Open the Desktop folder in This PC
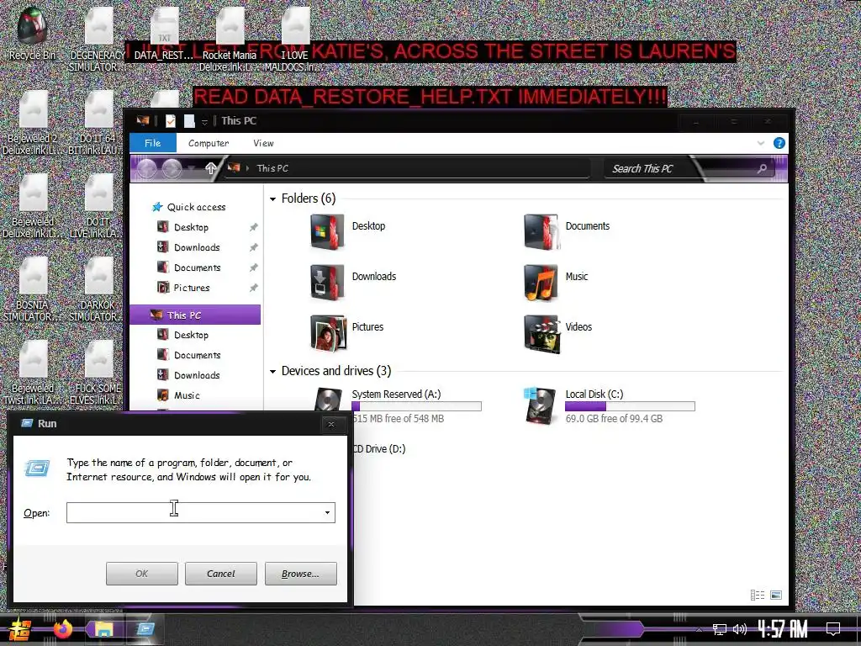Viewport: 861px width, 646px height. click(x=348, y=231)
